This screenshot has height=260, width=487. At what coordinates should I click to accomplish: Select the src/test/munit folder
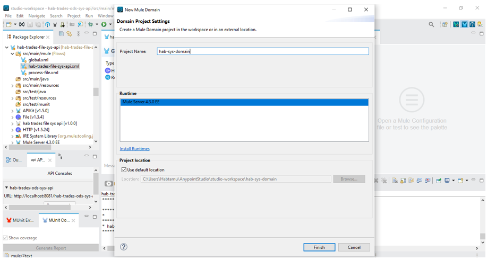[x=36, y=104]
